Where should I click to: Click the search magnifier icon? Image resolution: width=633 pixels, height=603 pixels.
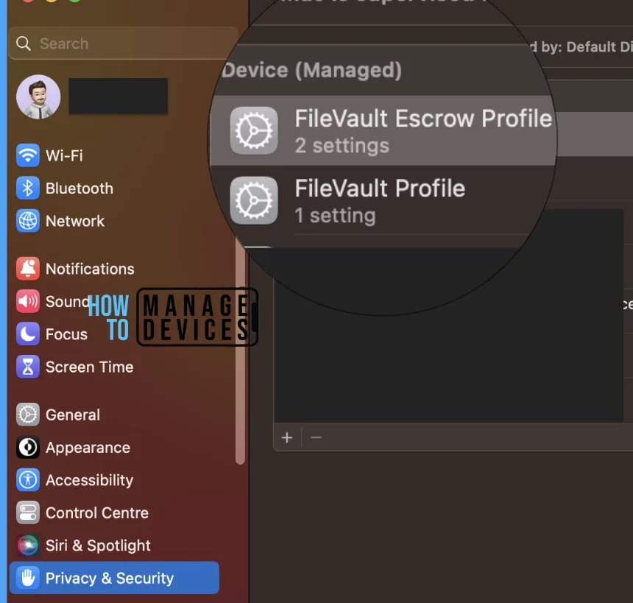coord(24,43)
